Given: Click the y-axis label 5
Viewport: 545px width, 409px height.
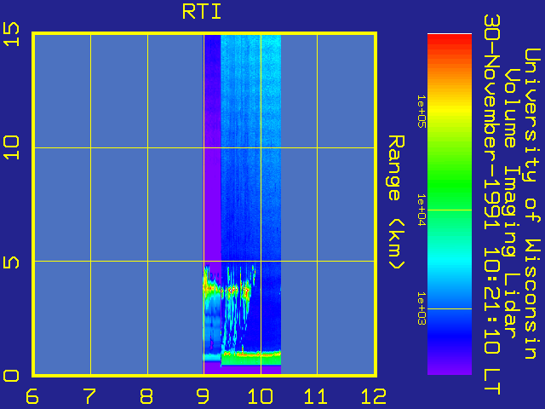Looking at the screenshot, I should pos(11,262).
